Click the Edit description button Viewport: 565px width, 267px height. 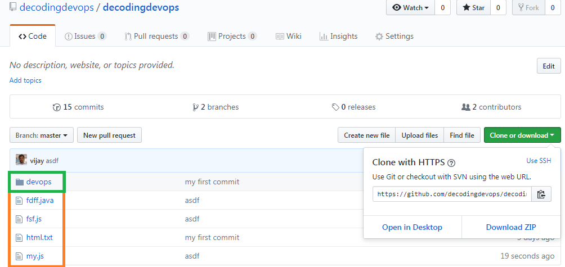coord(549,66)
